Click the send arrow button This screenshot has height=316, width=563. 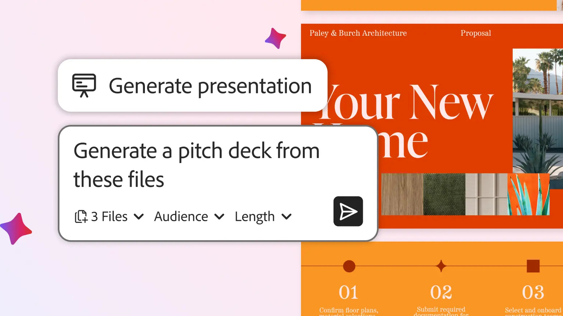(348, 211)
